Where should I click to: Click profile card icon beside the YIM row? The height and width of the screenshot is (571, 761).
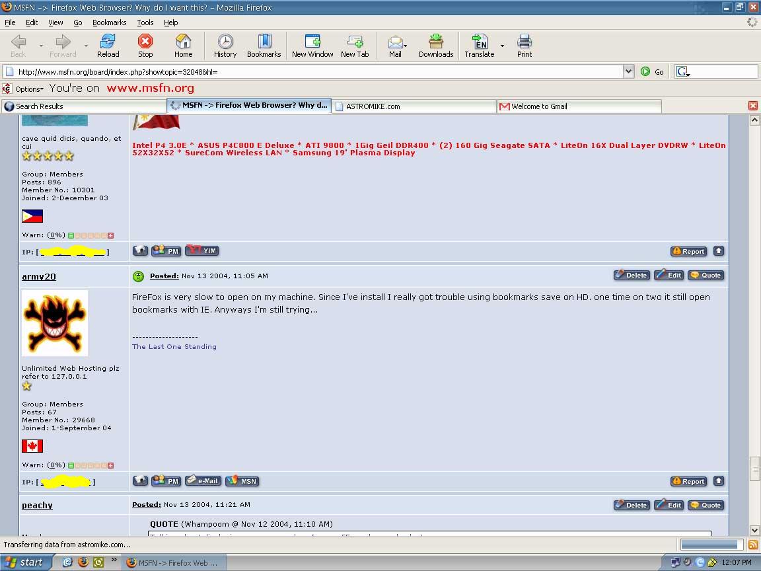point(140,250)
